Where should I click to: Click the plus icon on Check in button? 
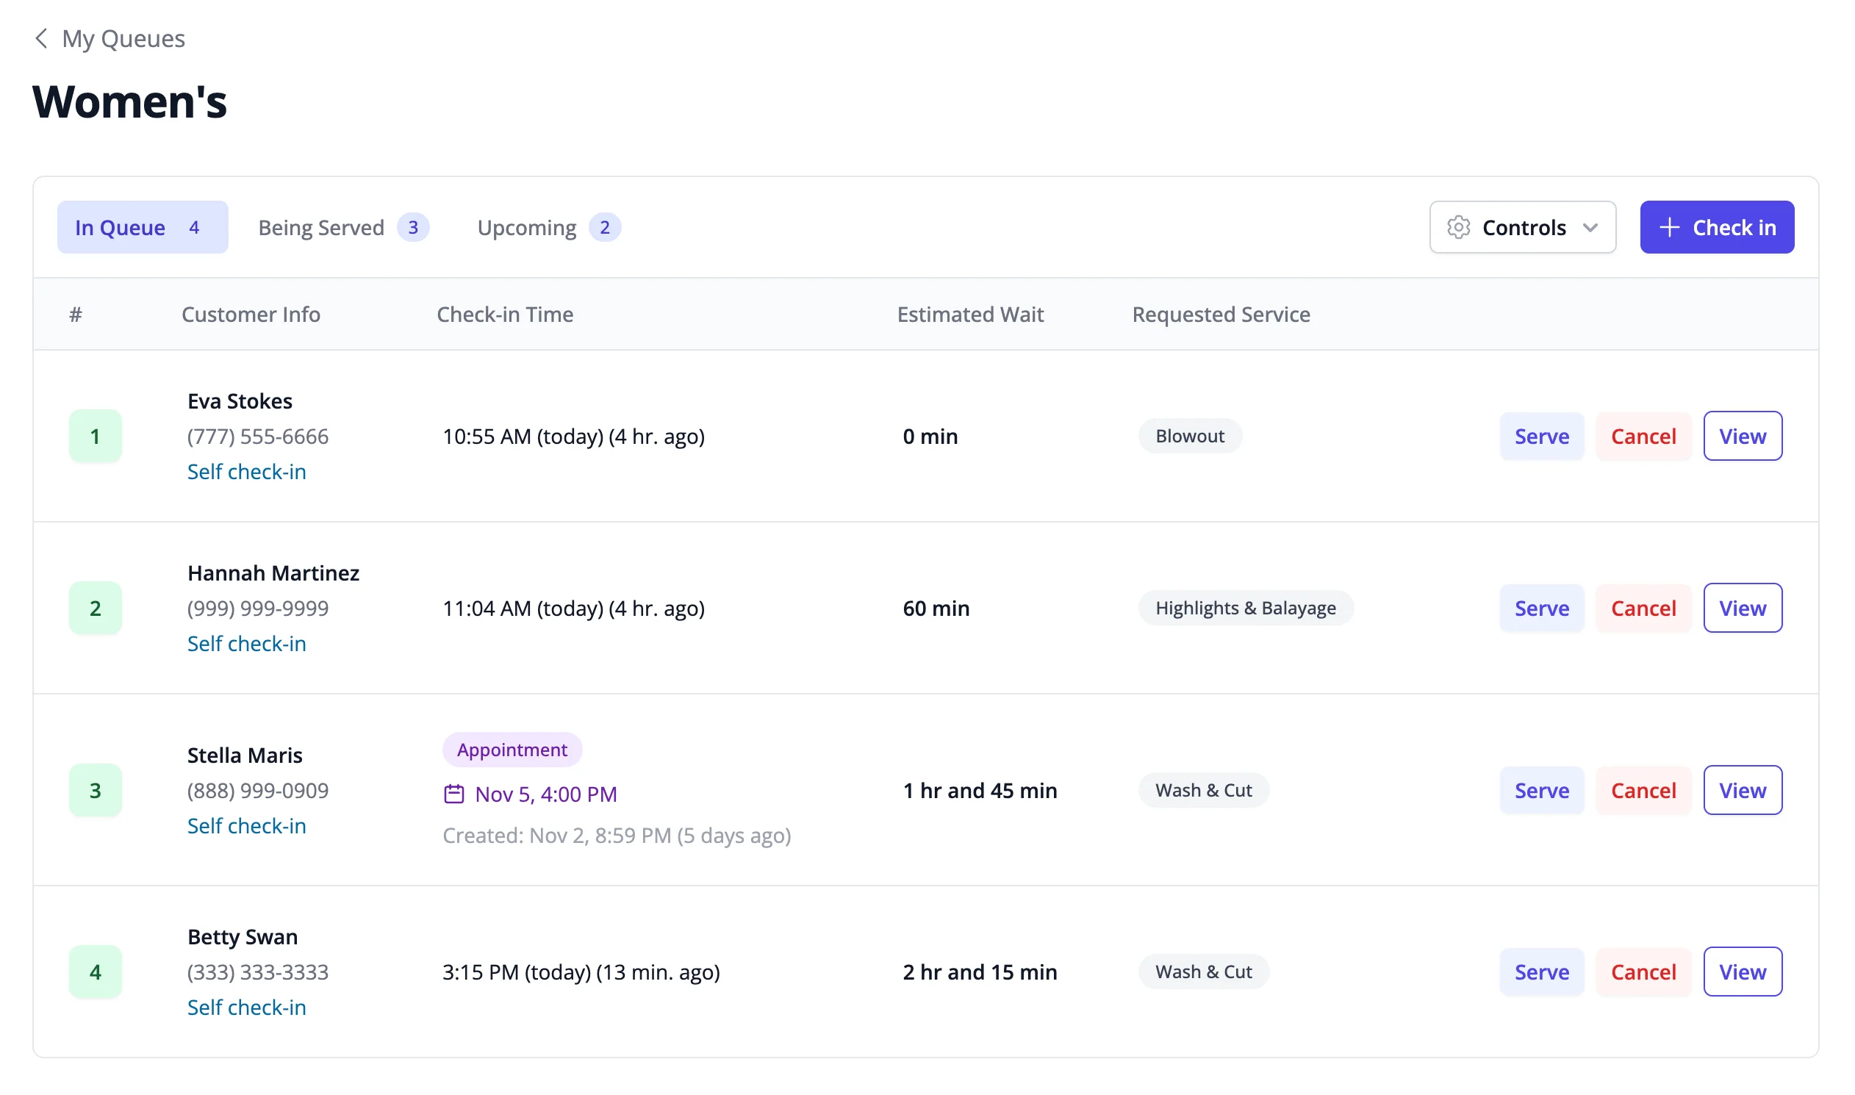[1668, 227]
